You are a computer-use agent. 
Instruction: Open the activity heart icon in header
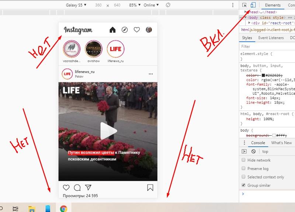click(136, 30)
